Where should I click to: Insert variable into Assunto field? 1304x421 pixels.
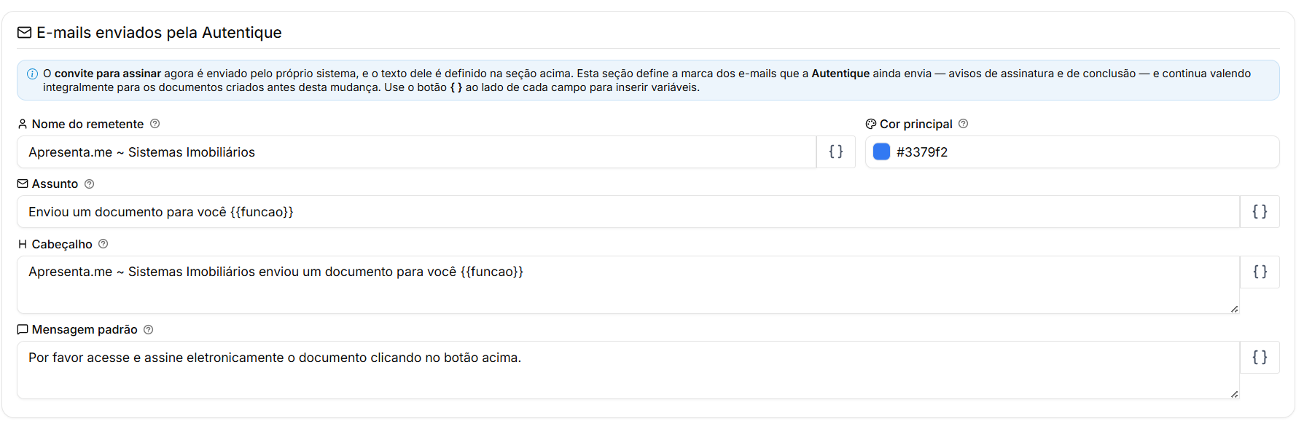tap(1259, 212)
